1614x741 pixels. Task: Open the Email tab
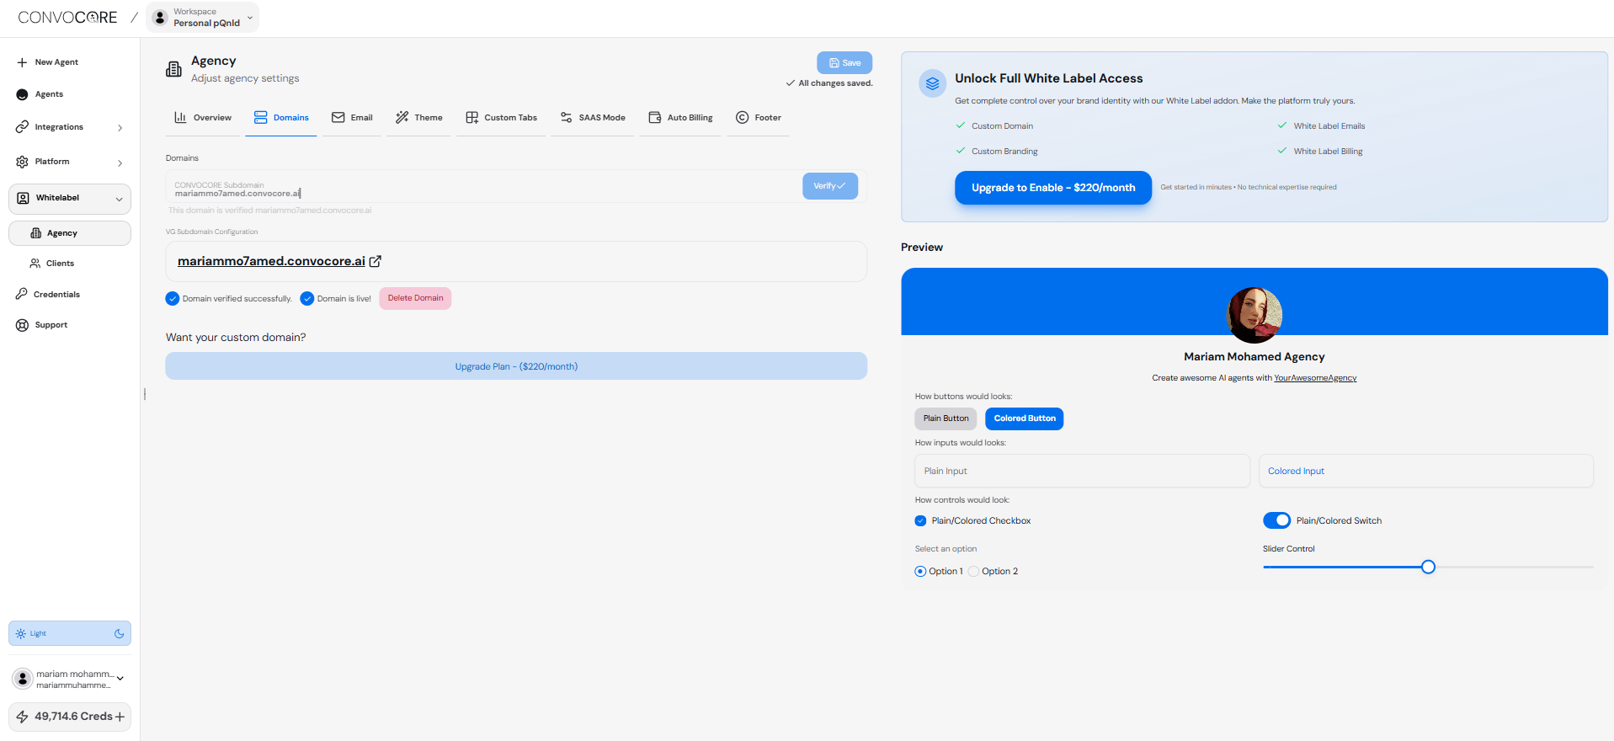352,118
